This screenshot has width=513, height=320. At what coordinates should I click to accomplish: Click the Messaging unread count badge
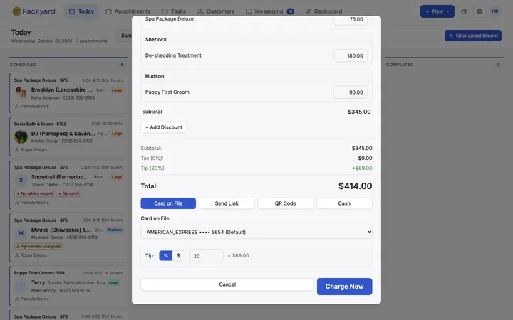click(290, 11)
